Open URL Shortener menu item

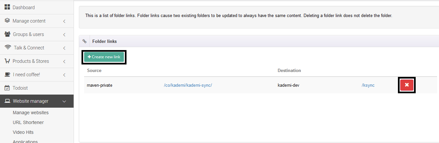tap(28, 122)
